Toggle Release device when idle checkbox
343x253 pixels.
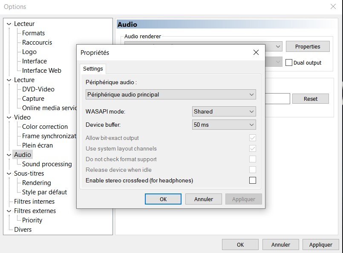[x=252, y=170]
